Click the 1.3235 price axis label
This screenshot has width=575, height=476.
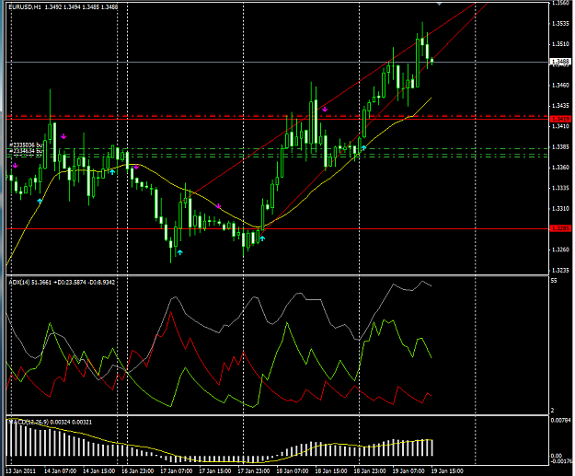click(x=560, y=270)
